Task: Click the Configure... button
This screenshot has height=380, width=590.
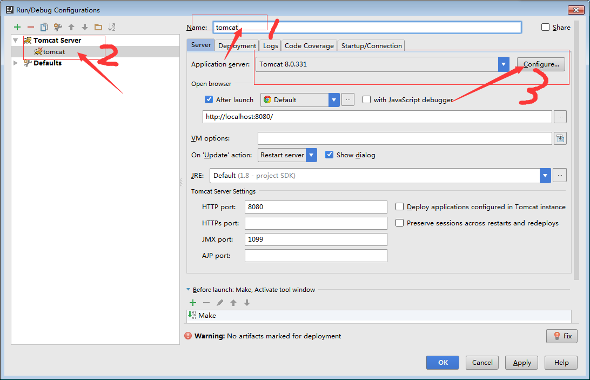Action: [541, 64]
